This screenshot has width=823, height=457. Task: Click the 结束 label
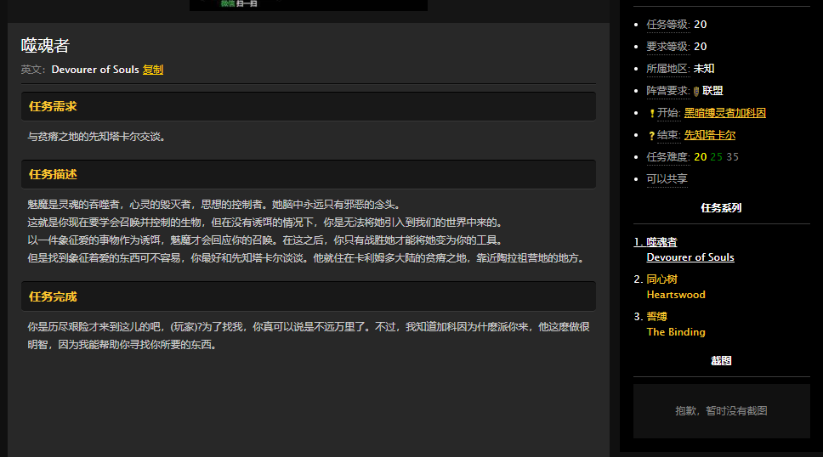[668, 135]
